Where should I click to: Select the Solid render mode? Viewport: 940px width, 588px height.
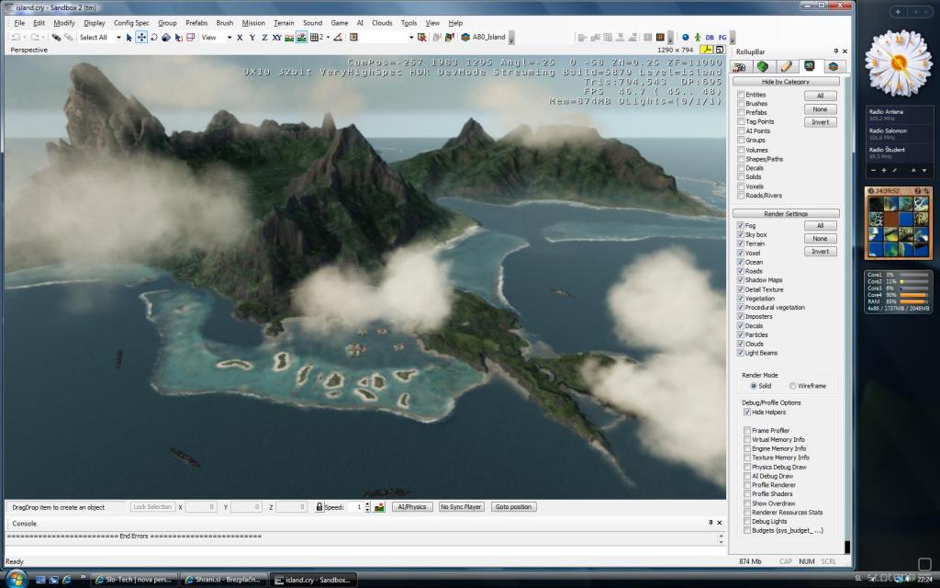tap(754, 386)
